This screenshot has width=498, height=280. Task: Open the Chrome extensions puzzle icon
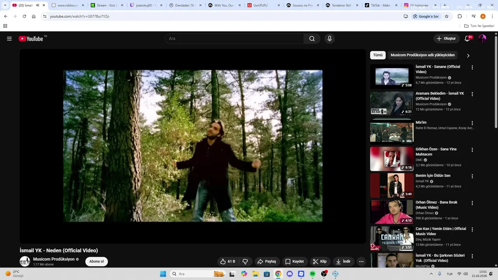click(460, 16)
